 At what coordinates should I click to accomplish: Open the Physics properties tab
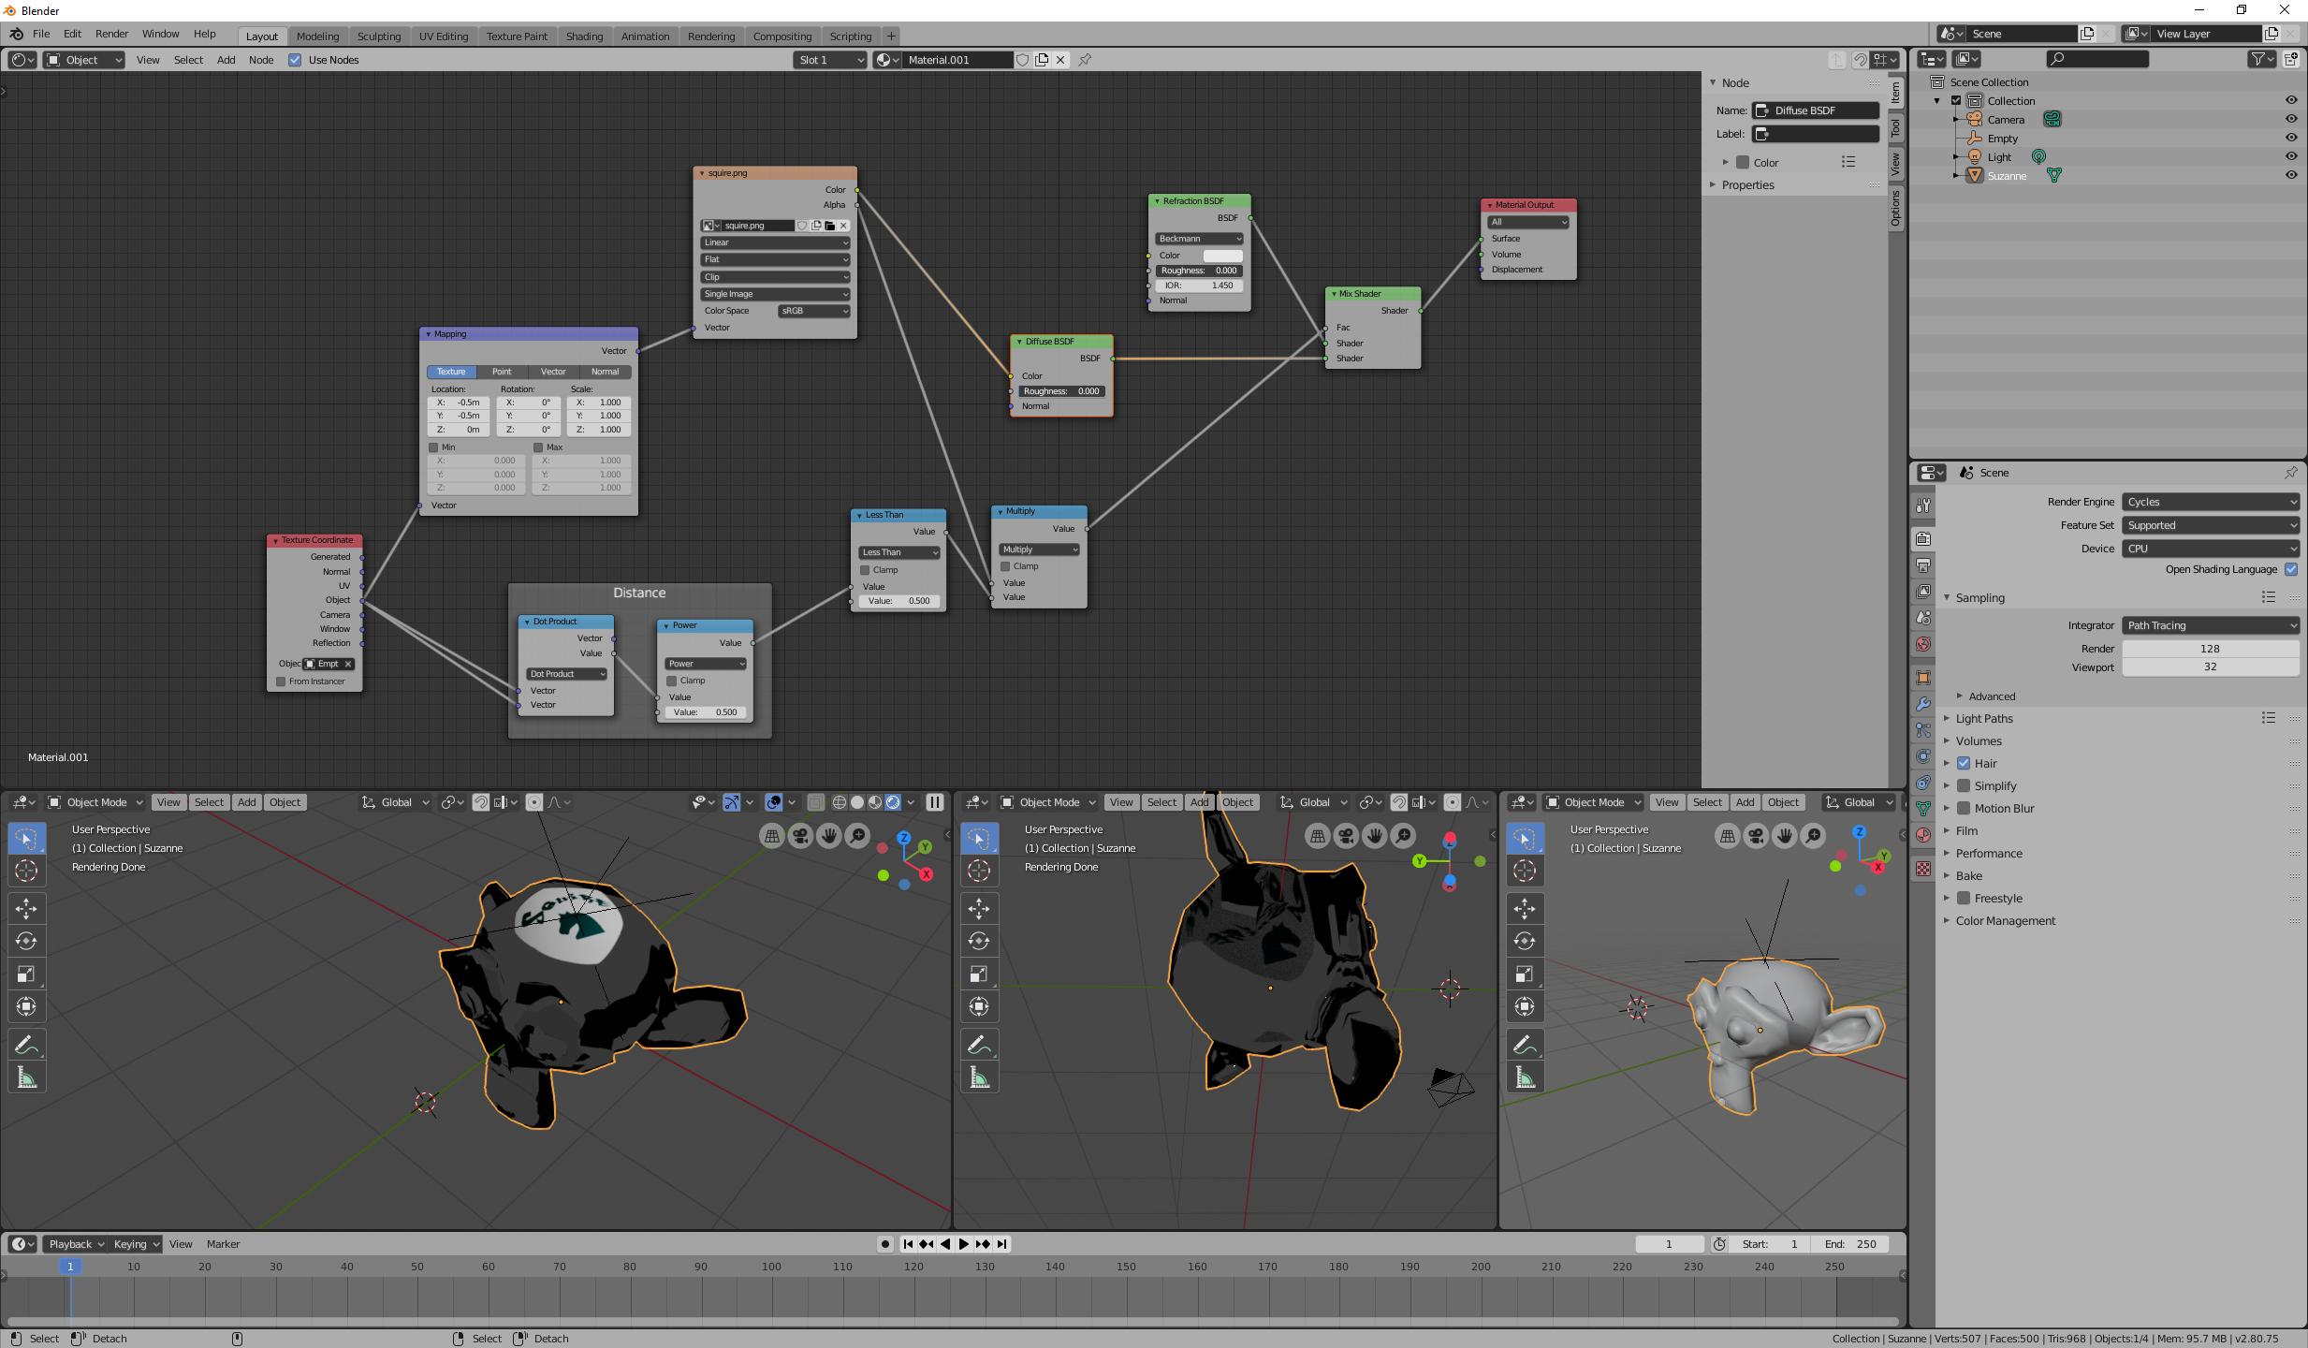point(1923,756)
